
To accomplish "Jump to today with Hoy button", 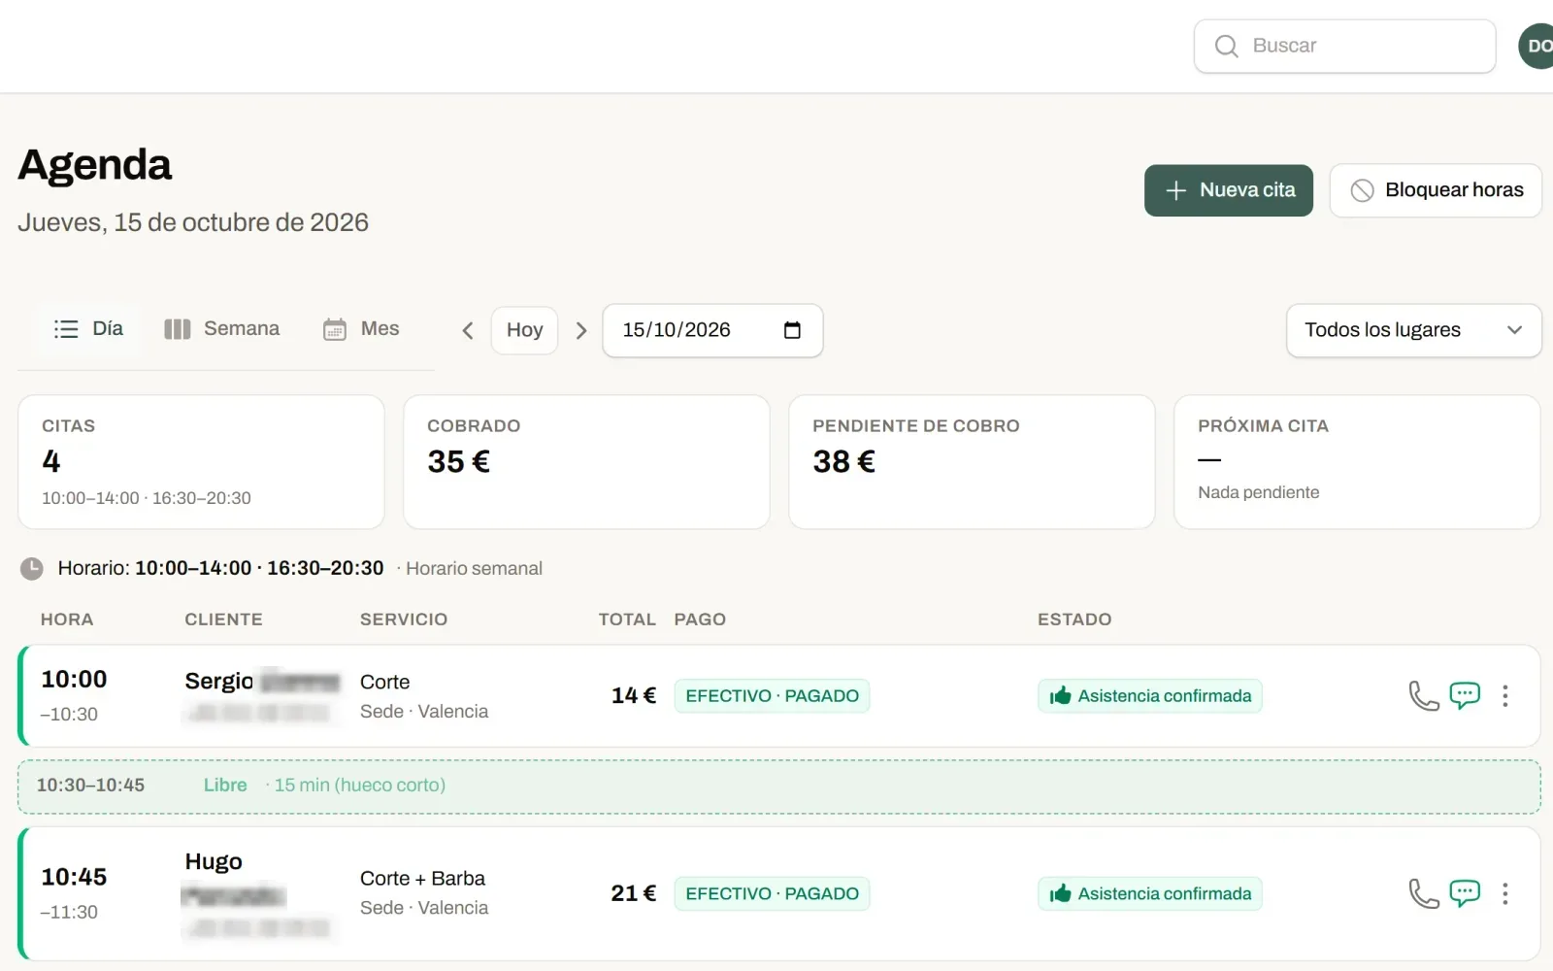I will [x=524, y=330].
